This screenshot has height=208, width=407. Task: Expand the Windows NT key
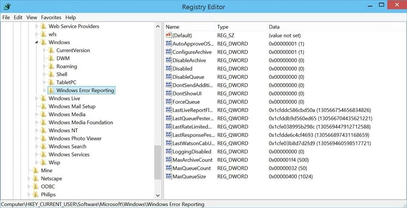(x=36, y=131)
